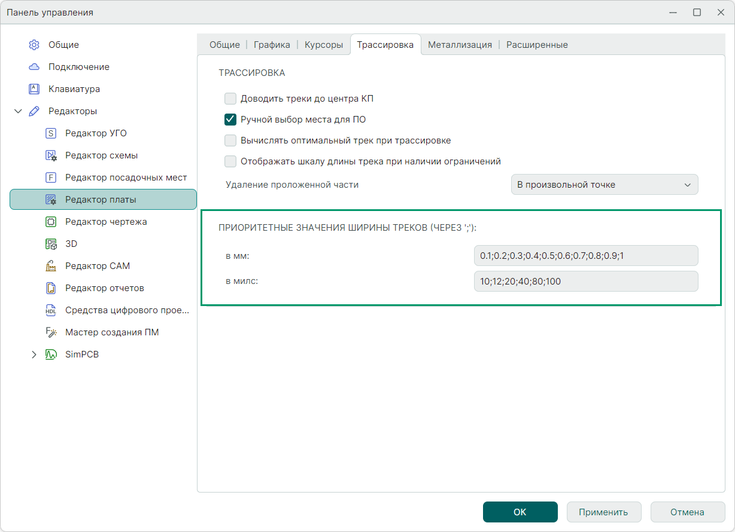Click the track width field в мм
The height and width of the screenshot is (532, 735).
pyautogui.click(x=585, y=255)
